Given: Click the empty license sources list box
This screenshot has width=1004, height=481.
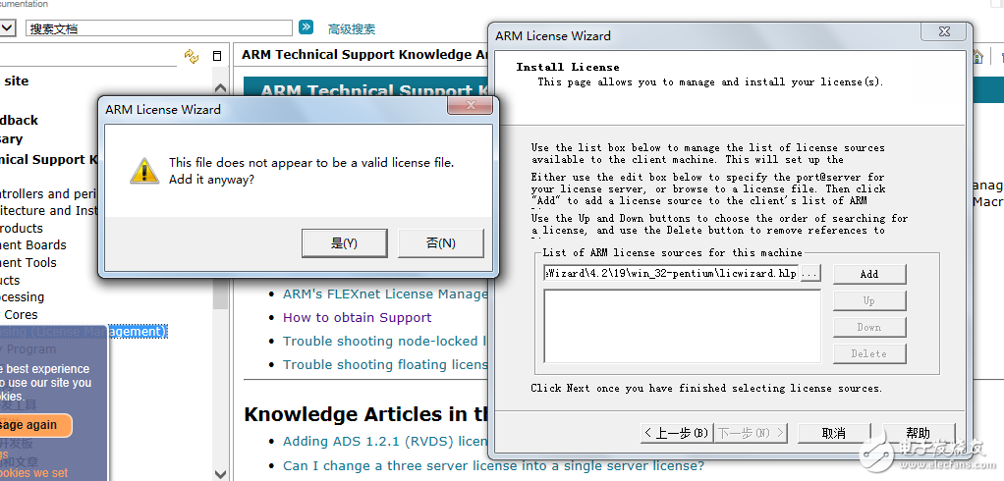Looking at the screenshot, I should click(682, 326).
